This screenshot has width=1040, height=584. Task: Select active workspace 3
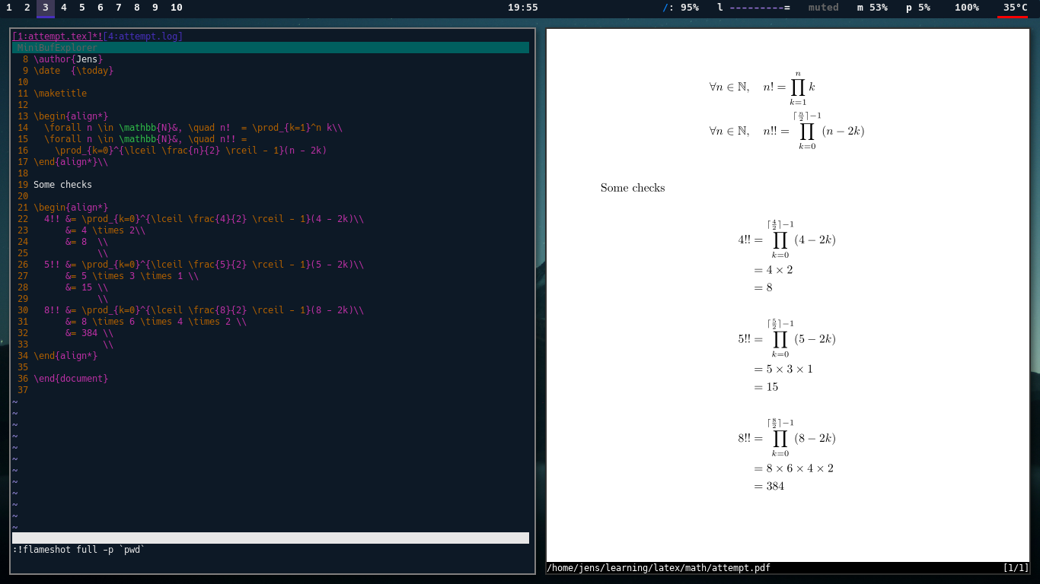point(46,8)
